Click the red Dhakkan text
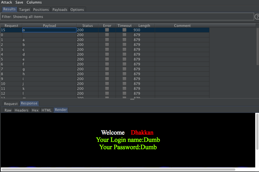 [x=142, y=132]
